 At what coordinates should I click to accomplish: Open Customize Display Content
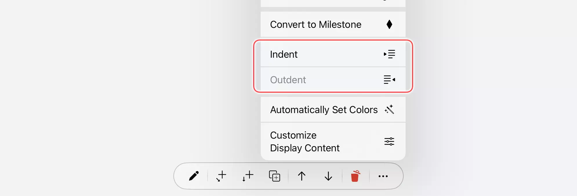coord(305,141)
